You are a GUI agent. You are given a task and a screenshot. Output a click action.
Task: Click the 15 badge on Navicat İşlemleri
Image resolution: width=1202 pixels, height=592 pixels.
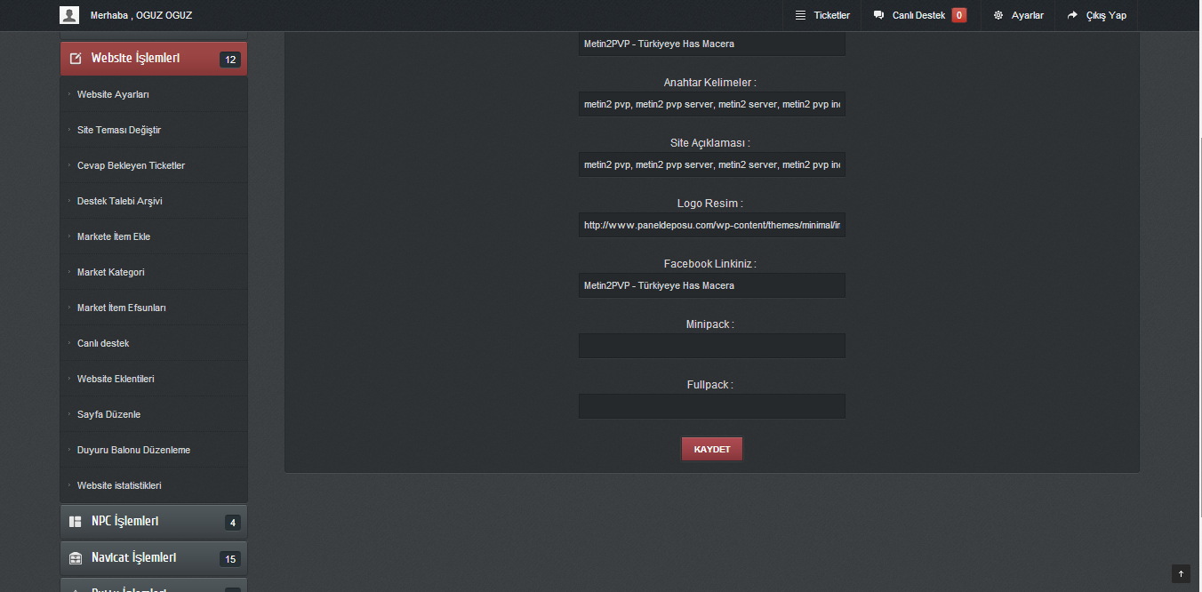coord(230,559)
